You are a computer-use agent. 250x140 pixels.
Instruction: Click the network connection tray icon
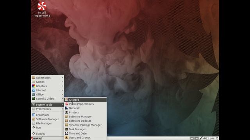coord(201,138)
